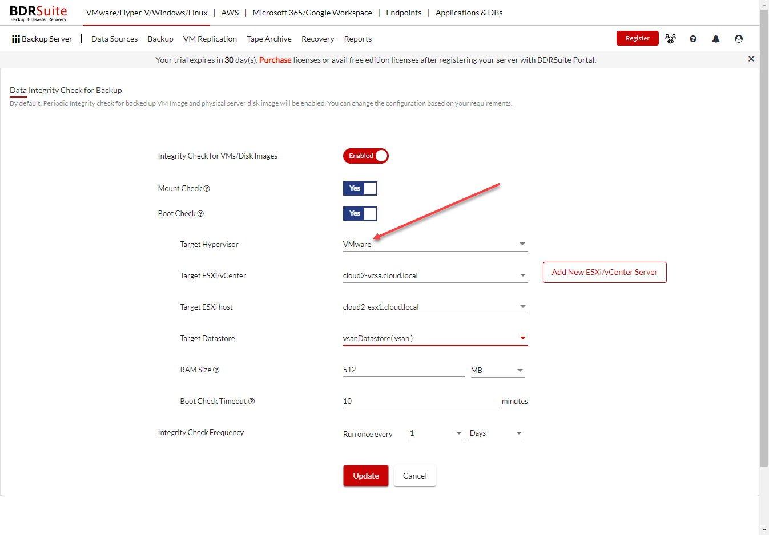Show help for Boot Check Timeout

pyautogui.click(x=251, y=402)
